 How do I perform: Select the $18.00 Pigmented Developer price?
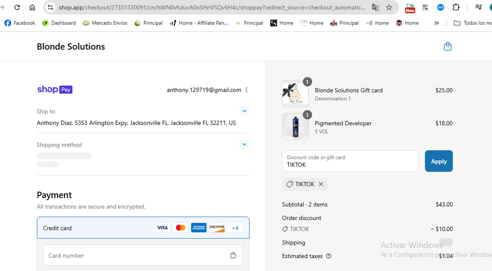444,123
